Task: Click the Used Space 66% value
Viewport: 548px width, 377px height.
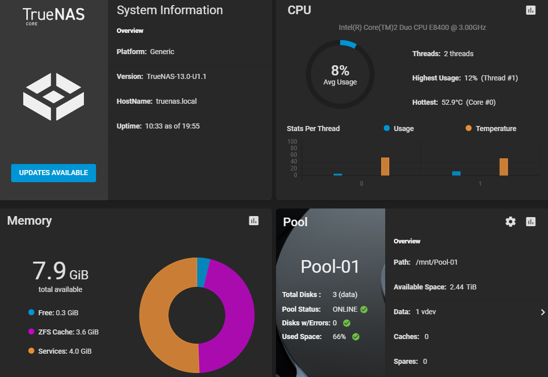Action: [x=339, y=337]
